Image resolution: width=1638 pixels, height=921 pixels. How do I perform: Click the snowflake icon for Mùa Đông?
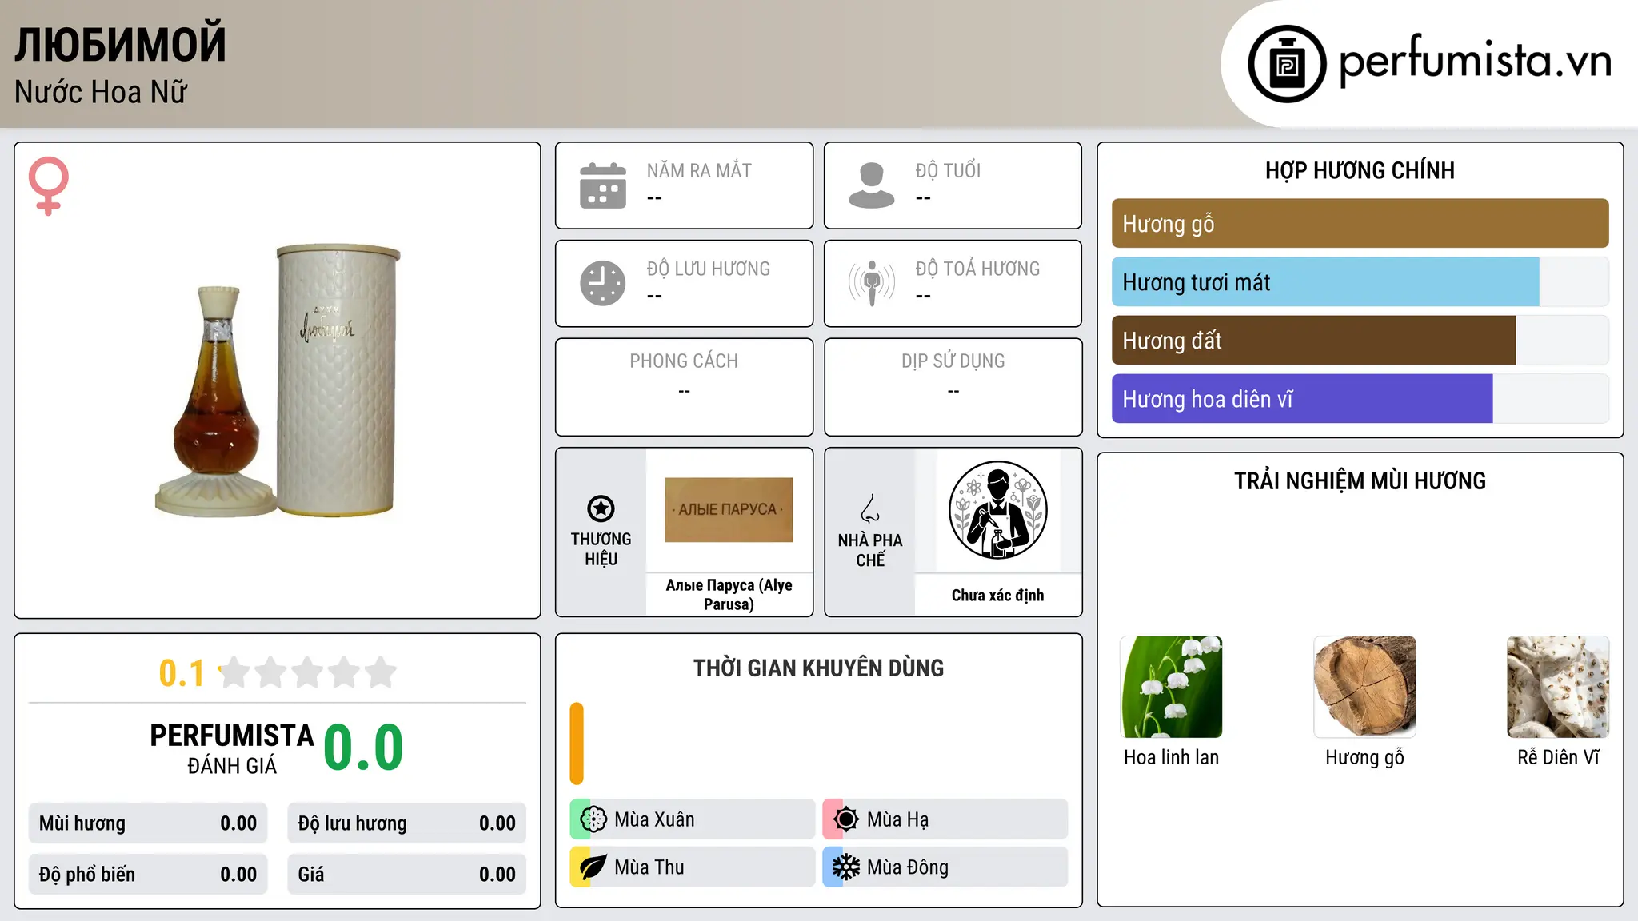tap(845, 867)
